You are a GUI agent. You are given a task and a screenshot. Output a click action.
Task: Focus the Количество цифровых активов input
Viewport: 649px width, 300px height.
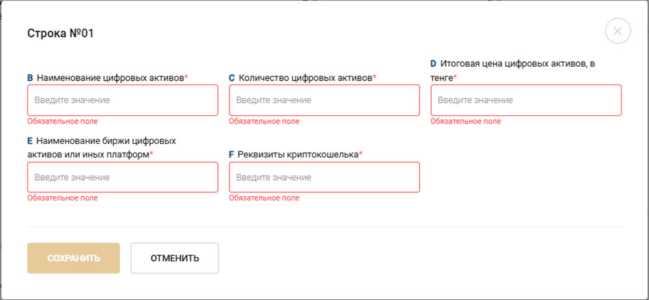[324, 100]
